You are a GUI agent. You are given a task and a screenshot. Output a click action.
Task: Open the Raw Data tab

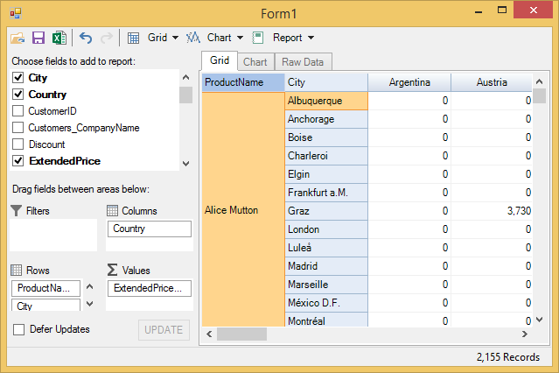coord(303,62)
